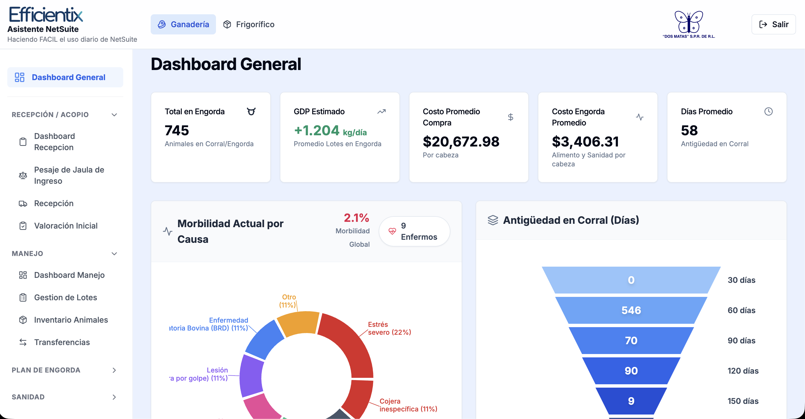Click the layers icon beside Antigüedad en Corral
The height and width of the screenshot is (419, 805).
(x=493, y=220)
